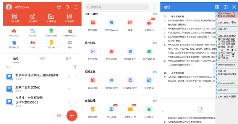The height and width of the screenshot is (124, 238).
Task: Tap the camera scan floating icon
Action: [x=59, y=115]
